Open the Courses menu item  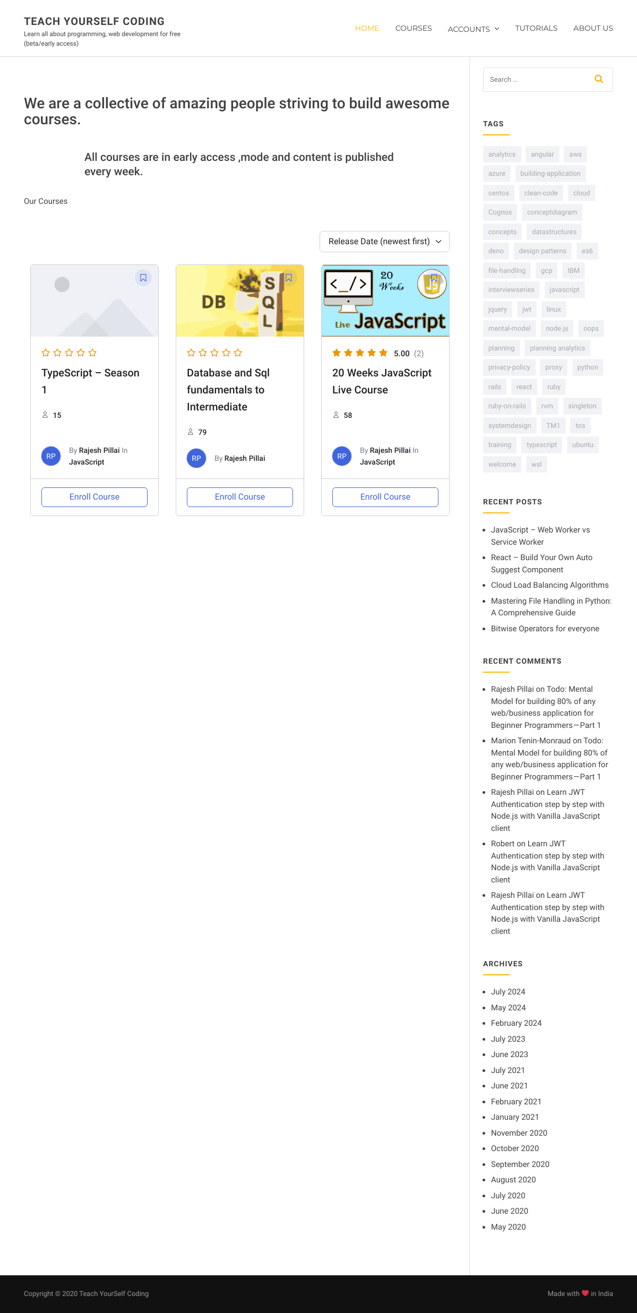414,28
